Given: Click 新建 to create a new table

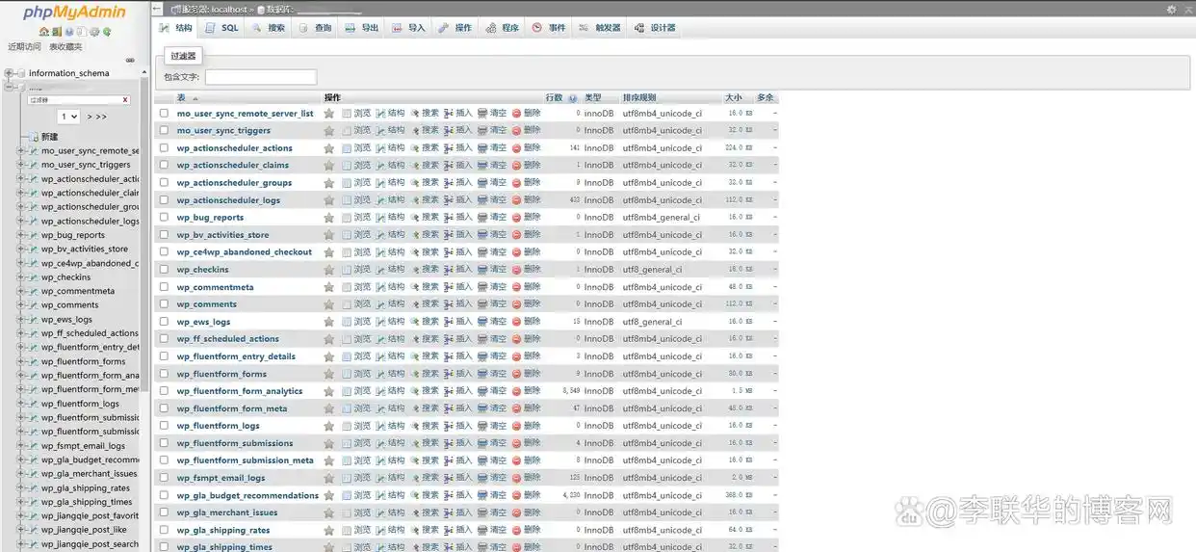Looking at the screenshot, I should pos(49,137).
